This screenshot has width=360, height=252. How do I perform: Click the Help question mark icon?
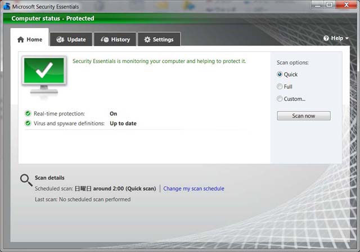click(326, 38)
